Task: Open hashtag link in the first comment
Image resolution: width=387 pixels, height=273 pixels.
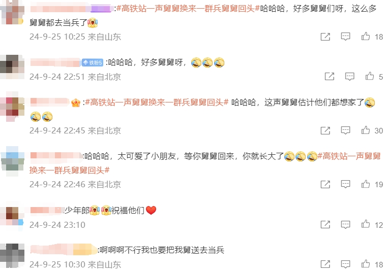Action: (188, 9)
